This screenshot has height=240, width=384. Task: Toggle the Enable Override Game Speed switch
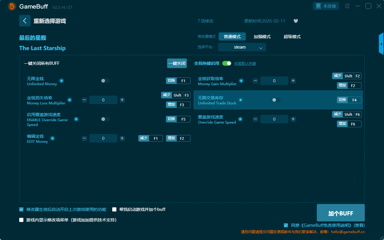(105, 119)
